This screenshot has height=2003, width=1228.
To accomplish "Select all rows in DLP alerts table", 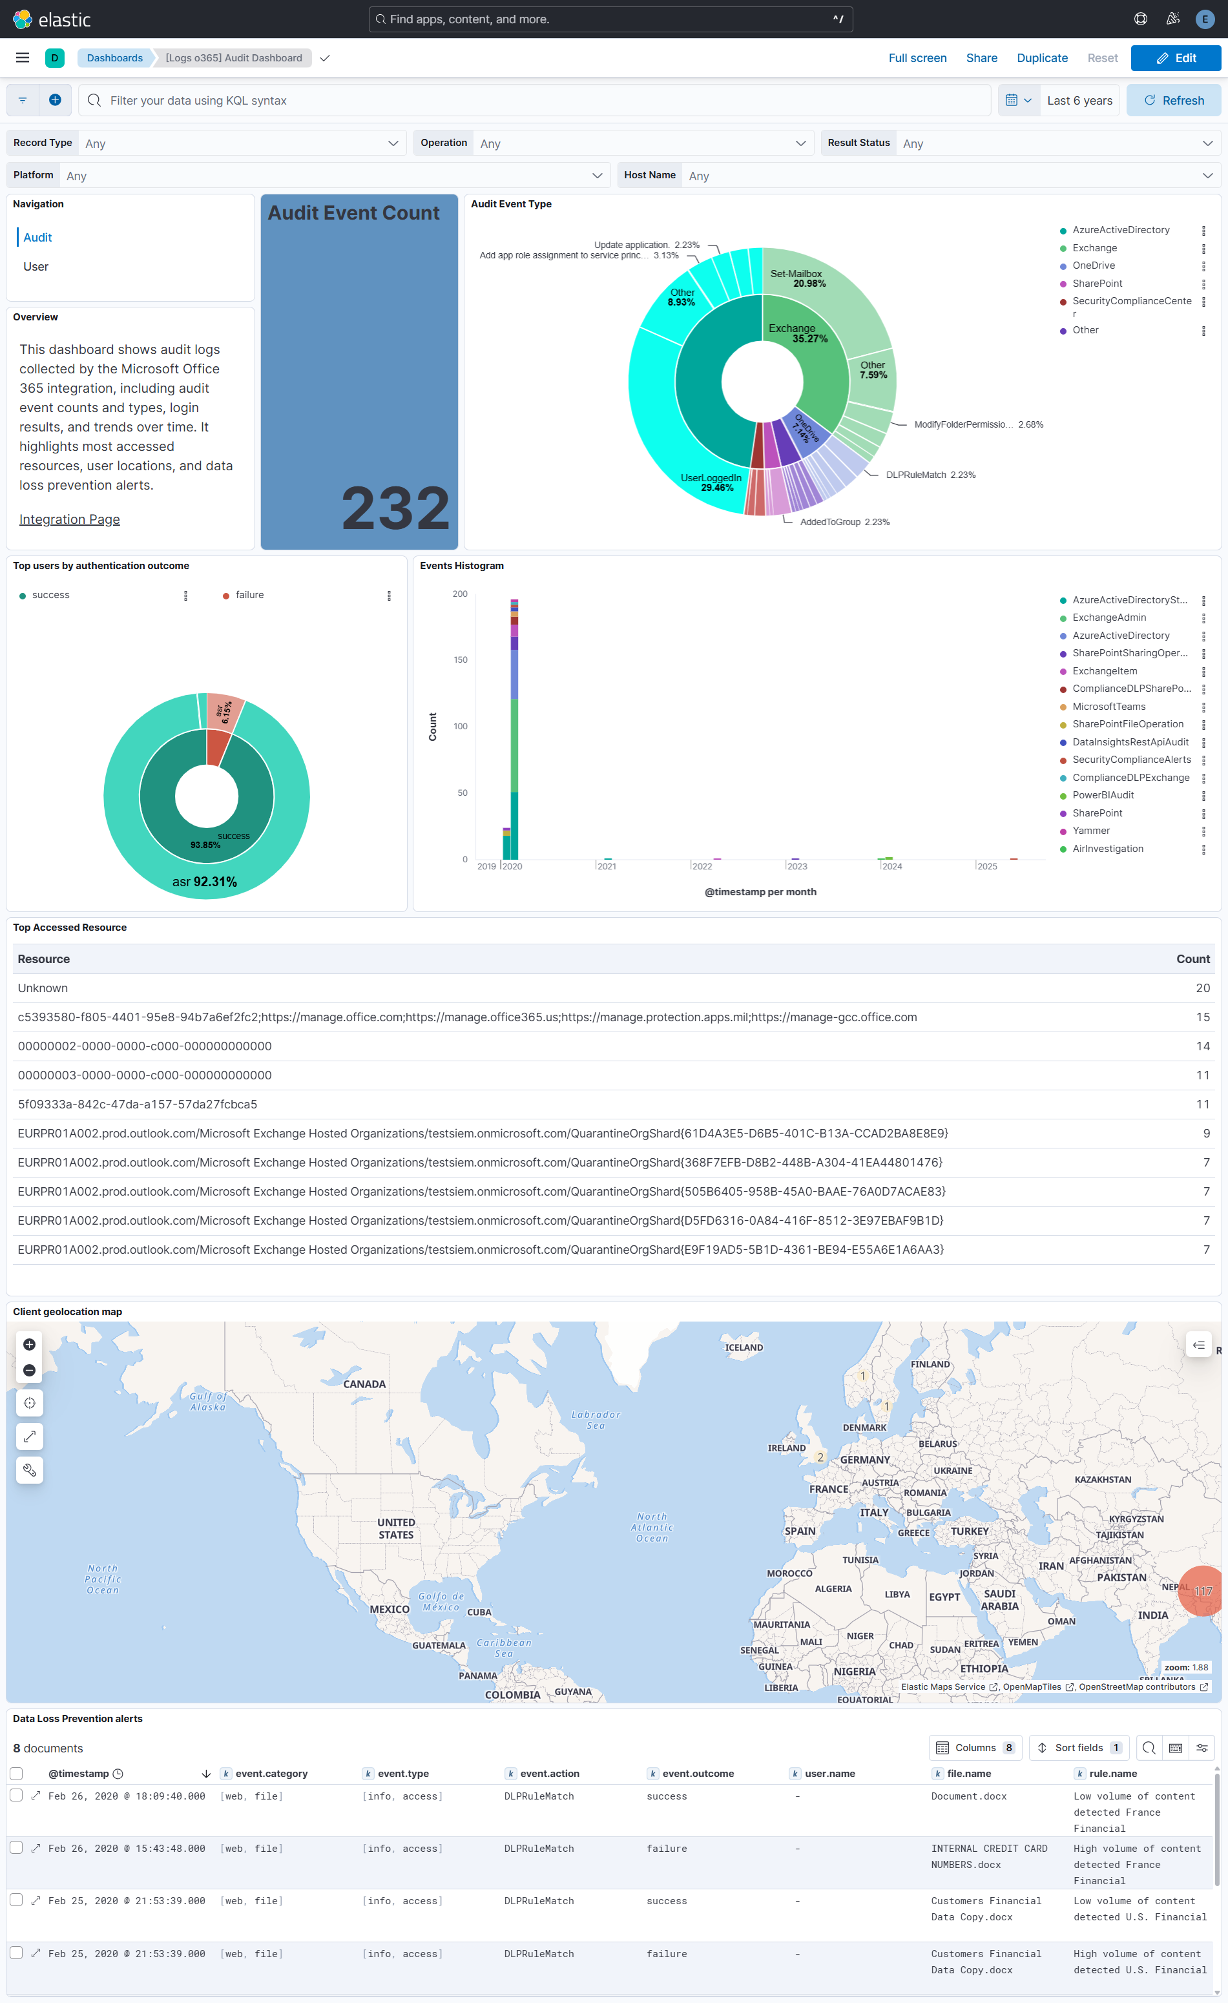I will tap(16, 1773).
